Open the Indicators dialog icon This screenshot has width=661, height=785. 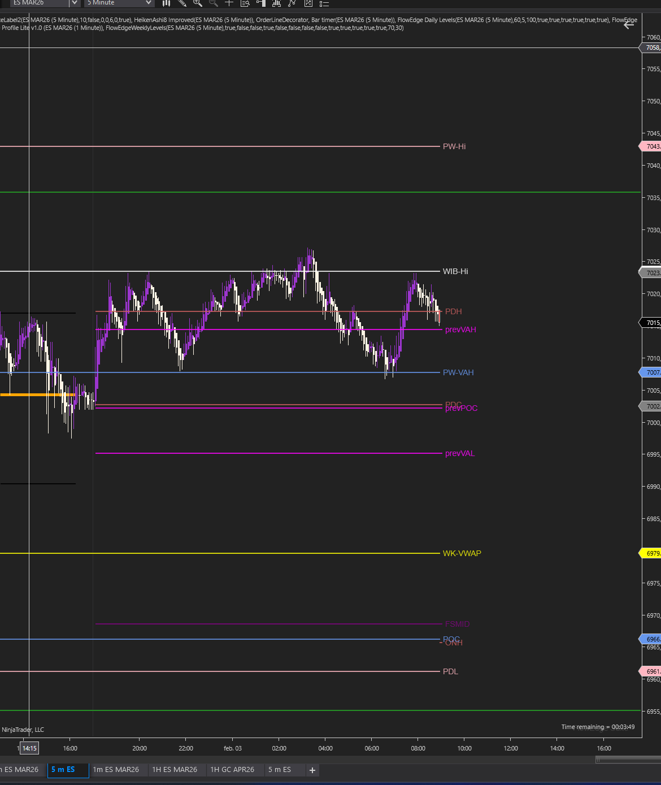276,4
